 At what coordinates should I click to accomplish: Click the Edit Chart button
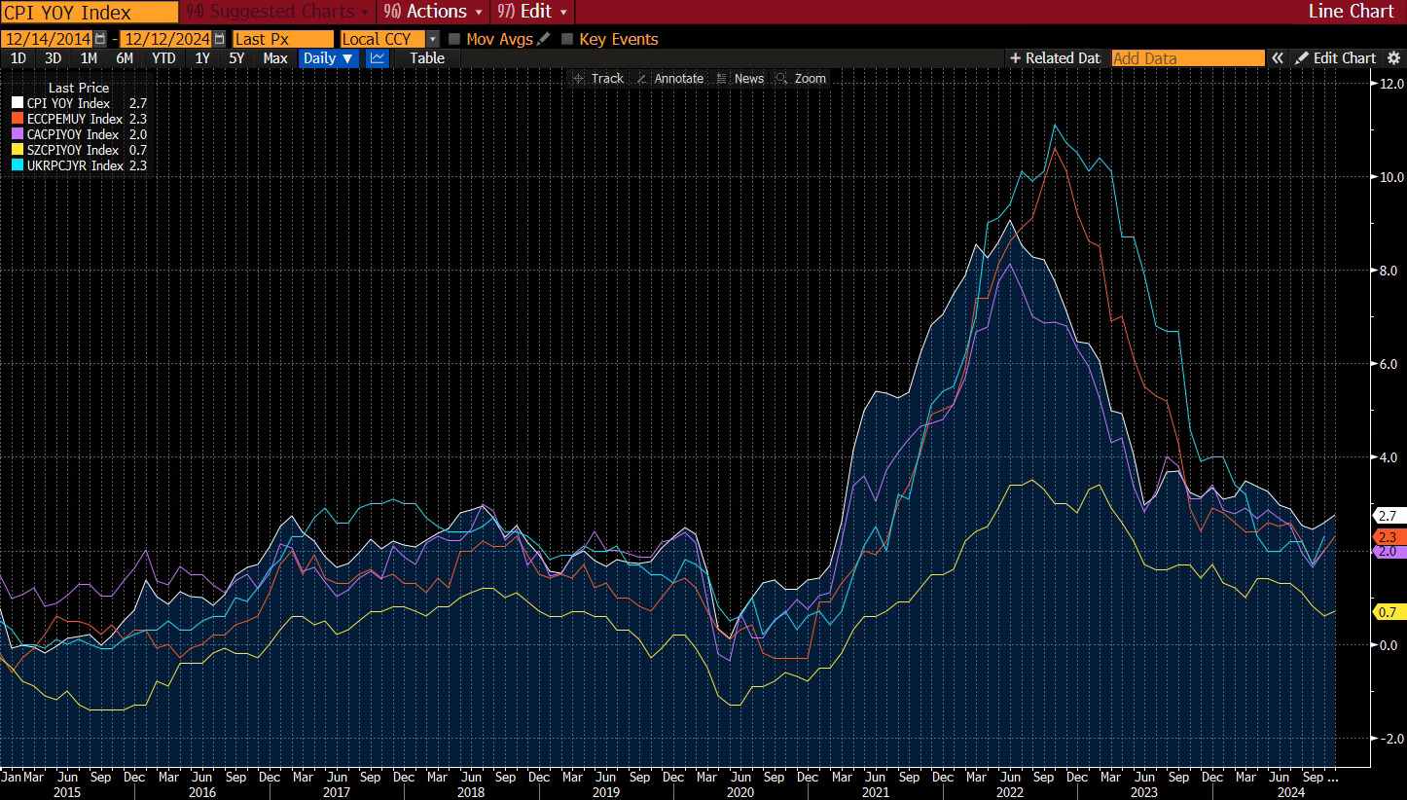1335,58
